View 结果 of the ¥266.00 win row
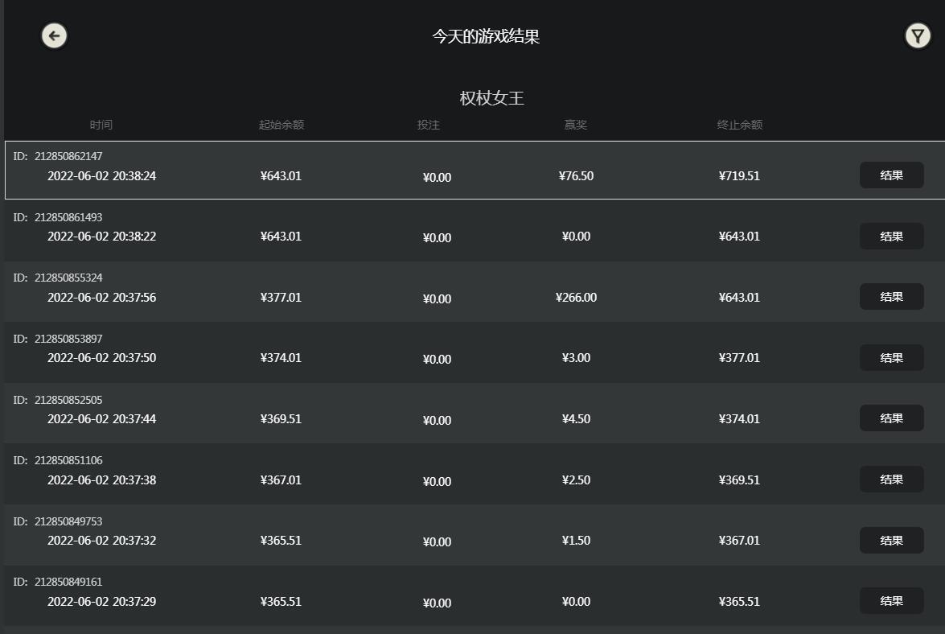945x634 pixels. click(891, 297)
